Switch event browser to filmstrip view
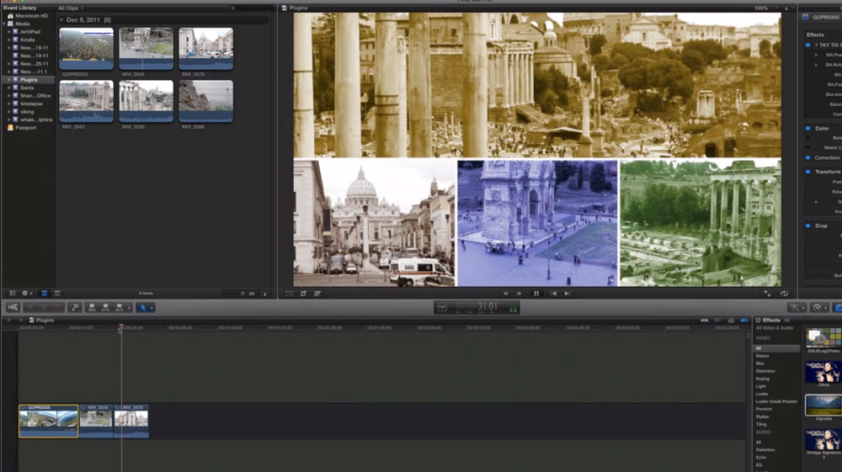842x472 pixels. click(44, 294)
